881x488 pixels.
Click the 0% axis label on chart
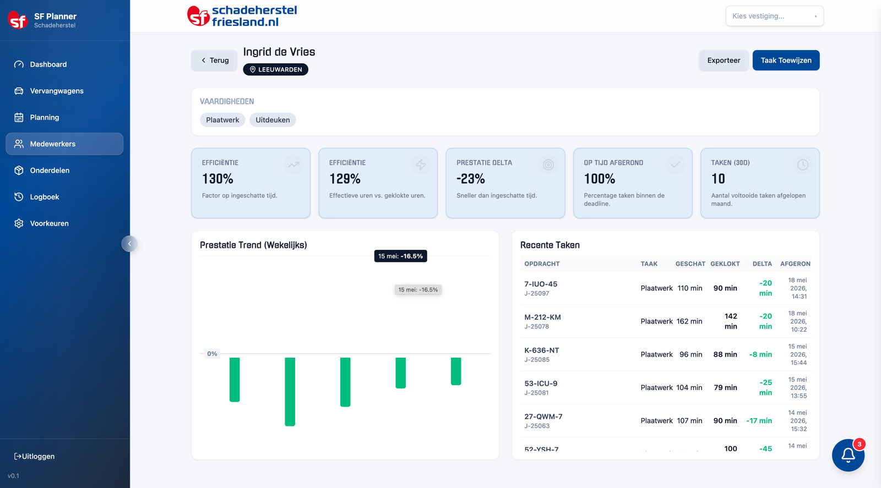[x=212, y=354]
